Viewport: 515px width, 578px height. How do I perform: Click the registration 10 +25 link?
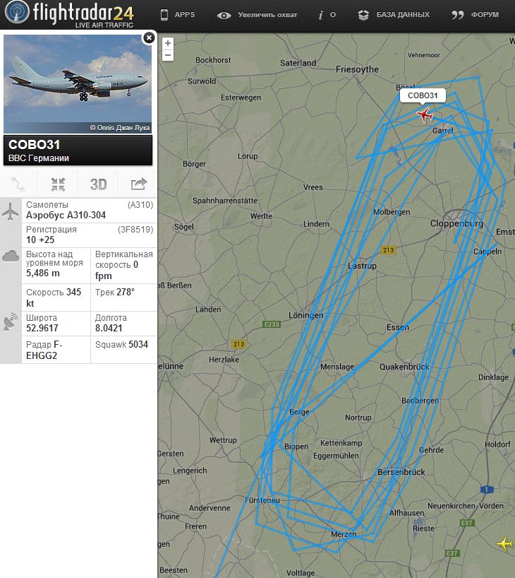[40, 240]
